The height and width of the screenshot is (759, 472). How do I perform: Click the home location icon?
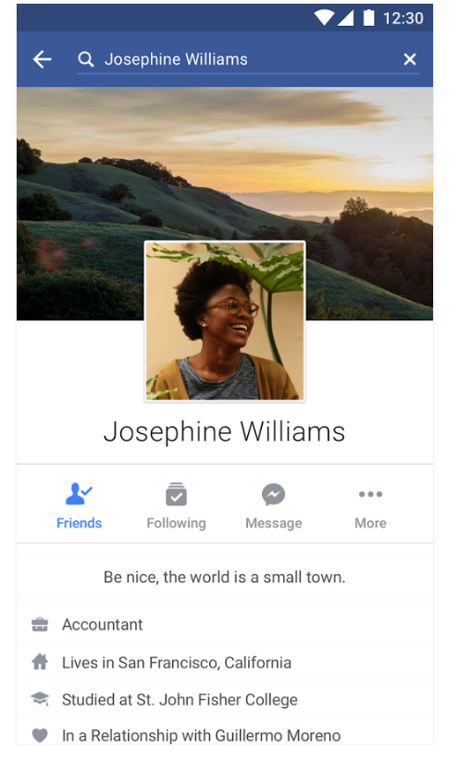coord(40,662)
